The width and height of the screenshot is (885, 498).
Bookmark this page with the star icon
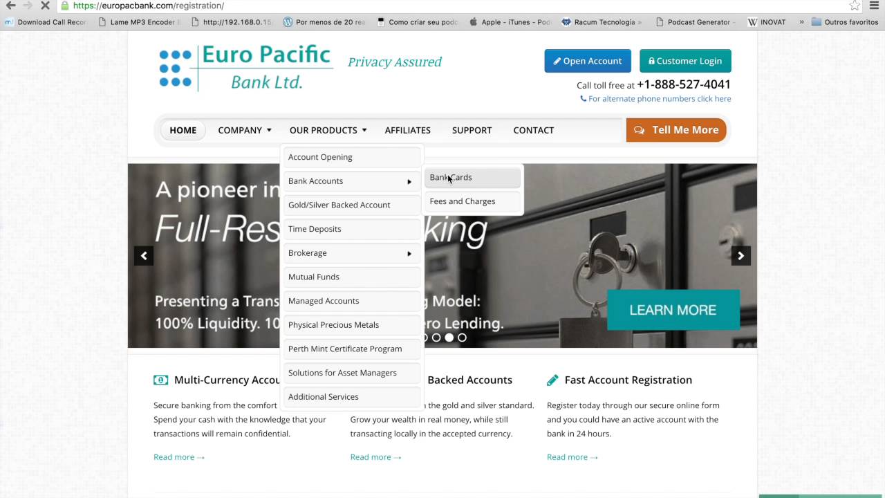click(855, 6)
